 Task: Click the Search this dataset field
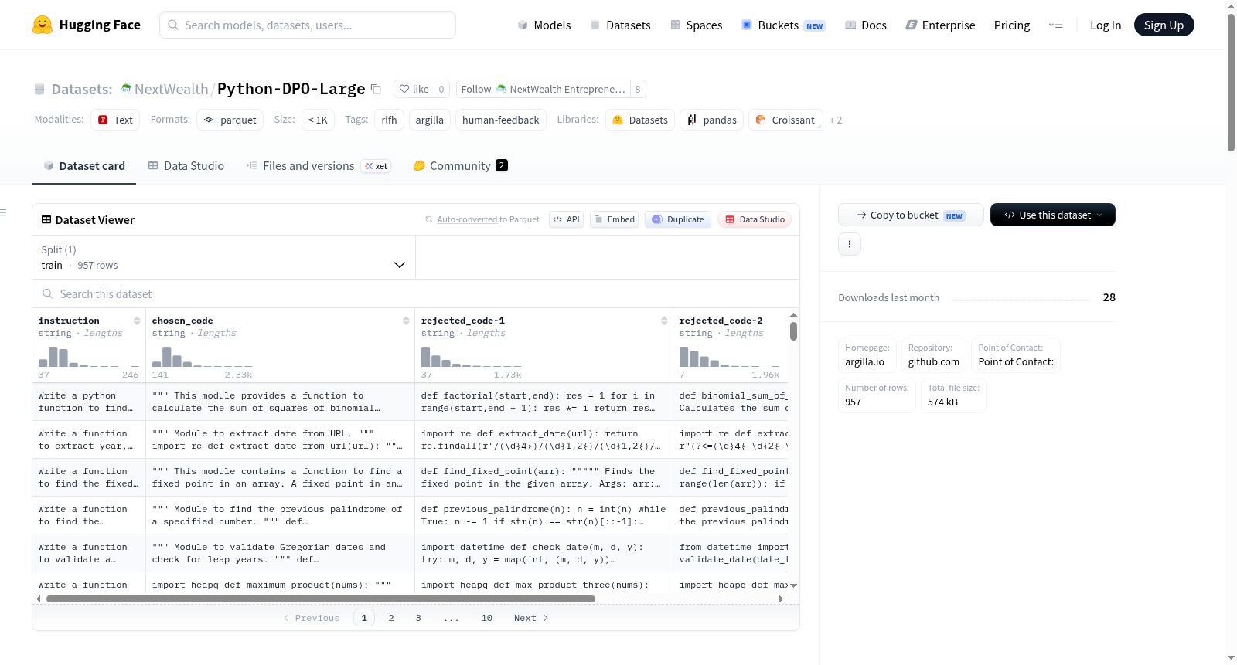[416, 293]
